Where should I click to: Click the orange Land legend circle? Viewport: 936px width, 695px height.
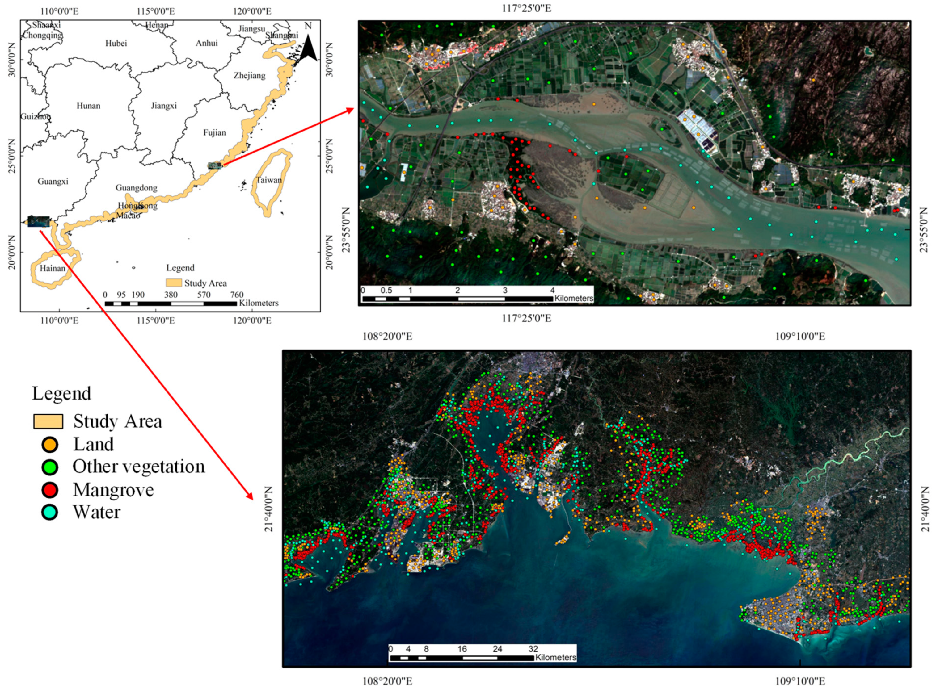coord(50,444)
